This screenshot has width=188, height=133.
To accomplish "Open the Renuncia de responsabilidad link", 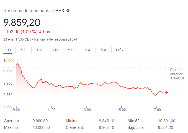I will [56, 39].
